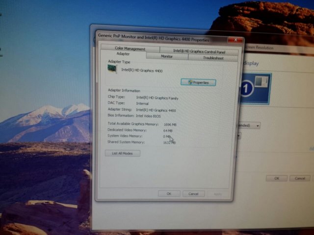Select the monitor 1 display thumbnail
Image resolution: width=314 pixels, height=235 pixels.
point(254,89)
